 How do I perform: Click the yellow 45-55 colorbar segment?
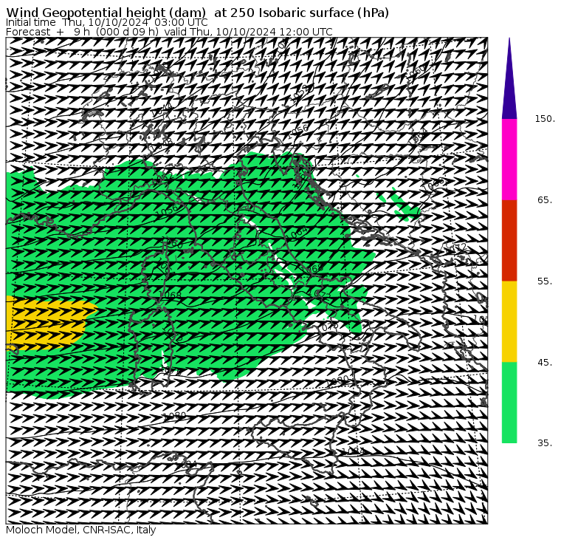(509, 321)
